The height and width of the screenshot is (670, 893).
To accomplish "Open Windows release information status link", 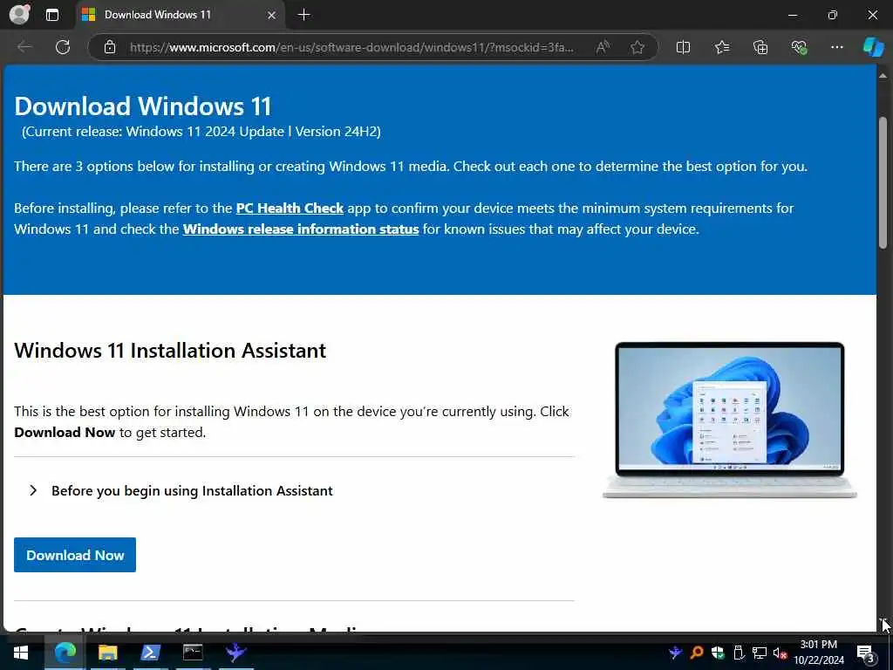I will point(301,229).
